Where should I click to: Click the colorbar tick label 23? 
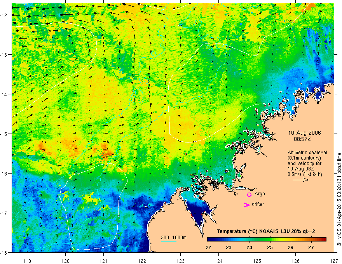pos(229,247)
